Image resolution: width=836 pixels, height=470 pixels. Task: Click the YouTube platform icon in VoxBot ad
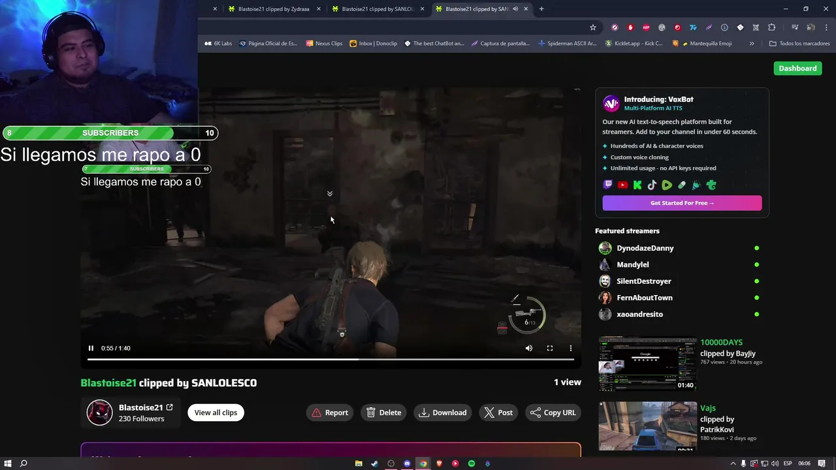(622, 185)
